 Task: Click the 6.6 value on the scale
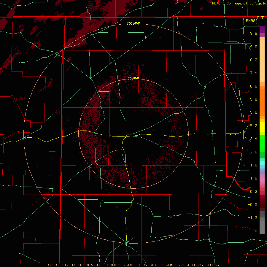254,86
